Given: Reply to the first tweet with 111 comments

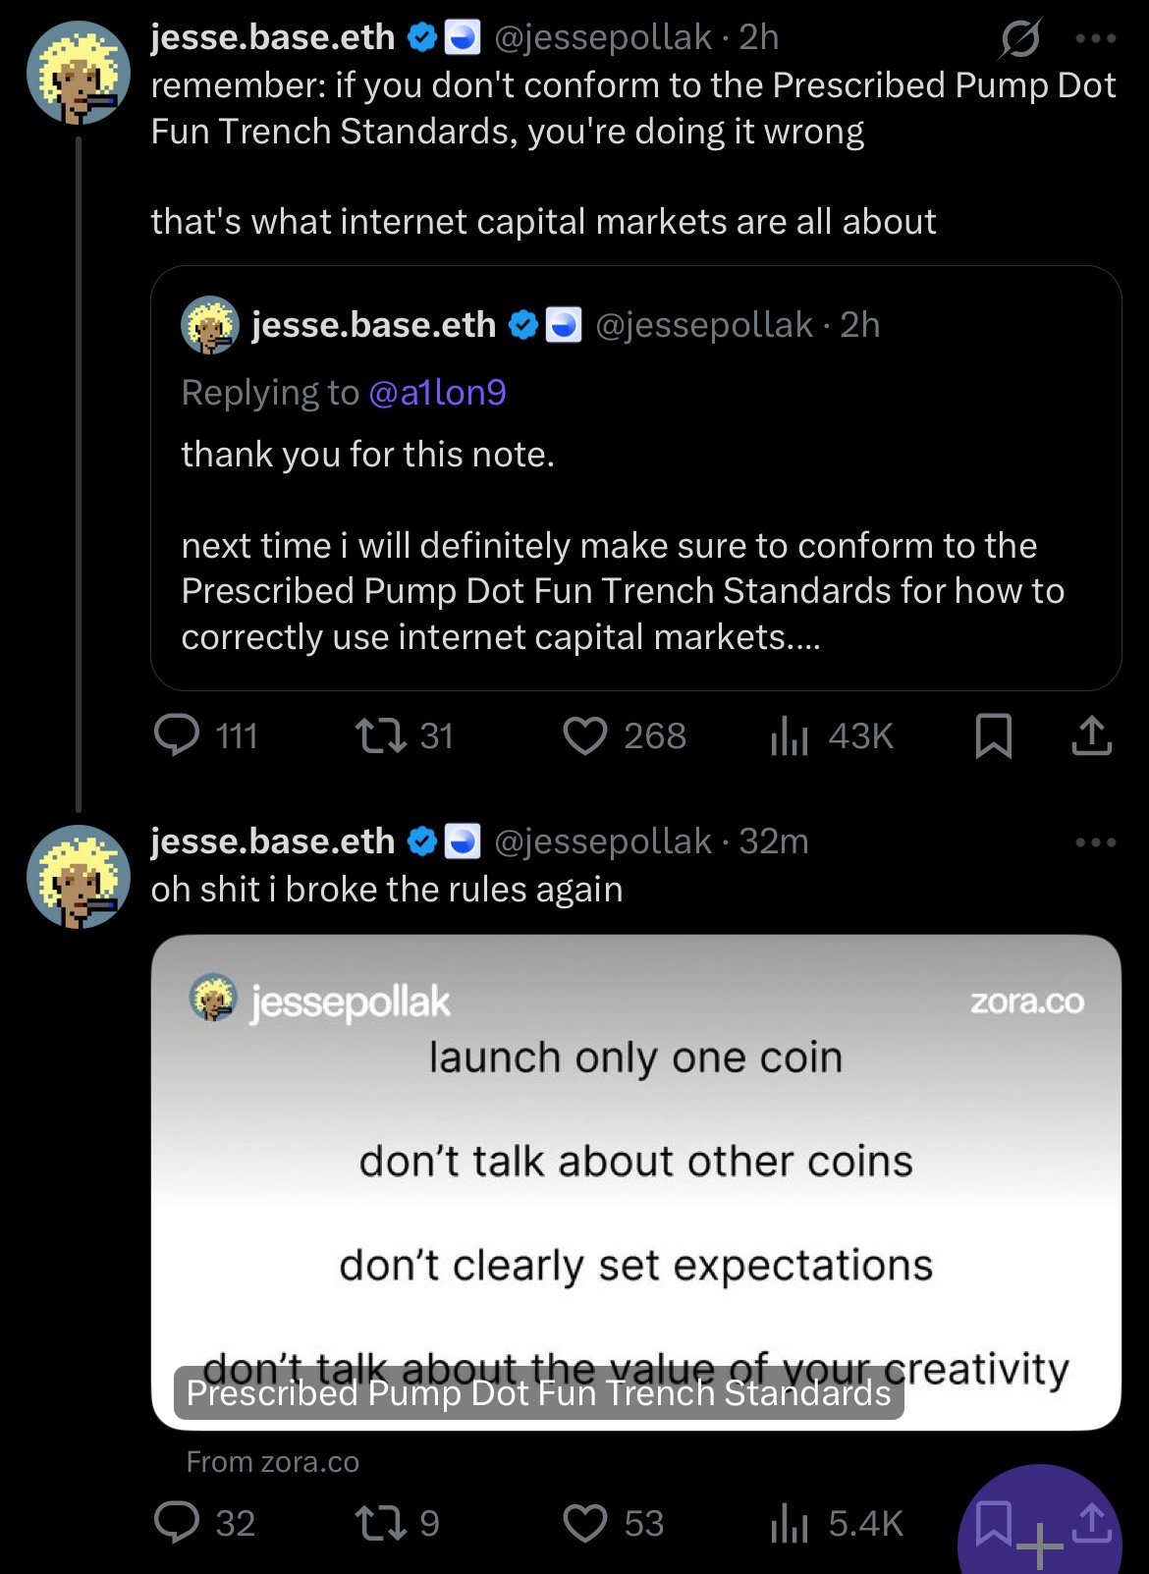Looking at the screenshot, I should point(178,735).
